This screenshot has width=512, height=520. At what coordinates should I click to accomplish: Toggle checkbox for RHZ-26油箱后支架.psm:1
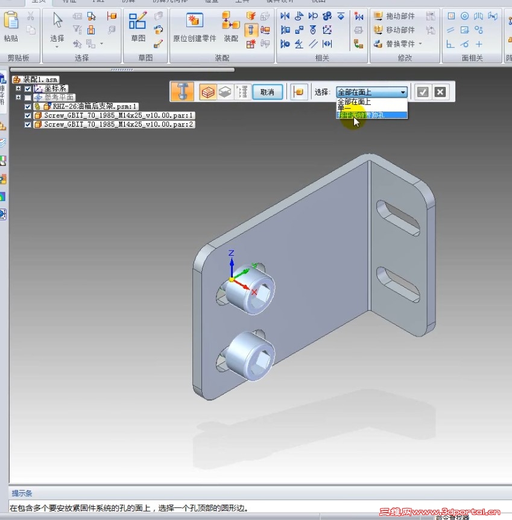pos(28,106)
